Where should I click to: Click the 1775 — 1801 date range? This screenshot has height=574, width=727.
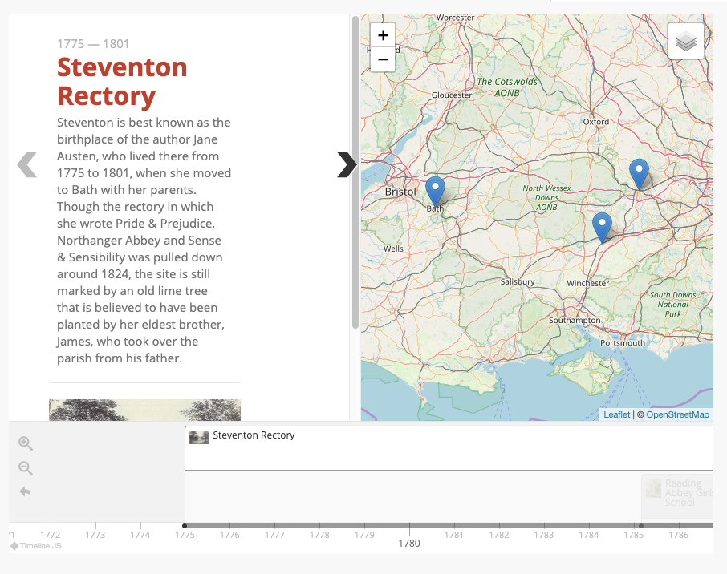click(93, 44)
